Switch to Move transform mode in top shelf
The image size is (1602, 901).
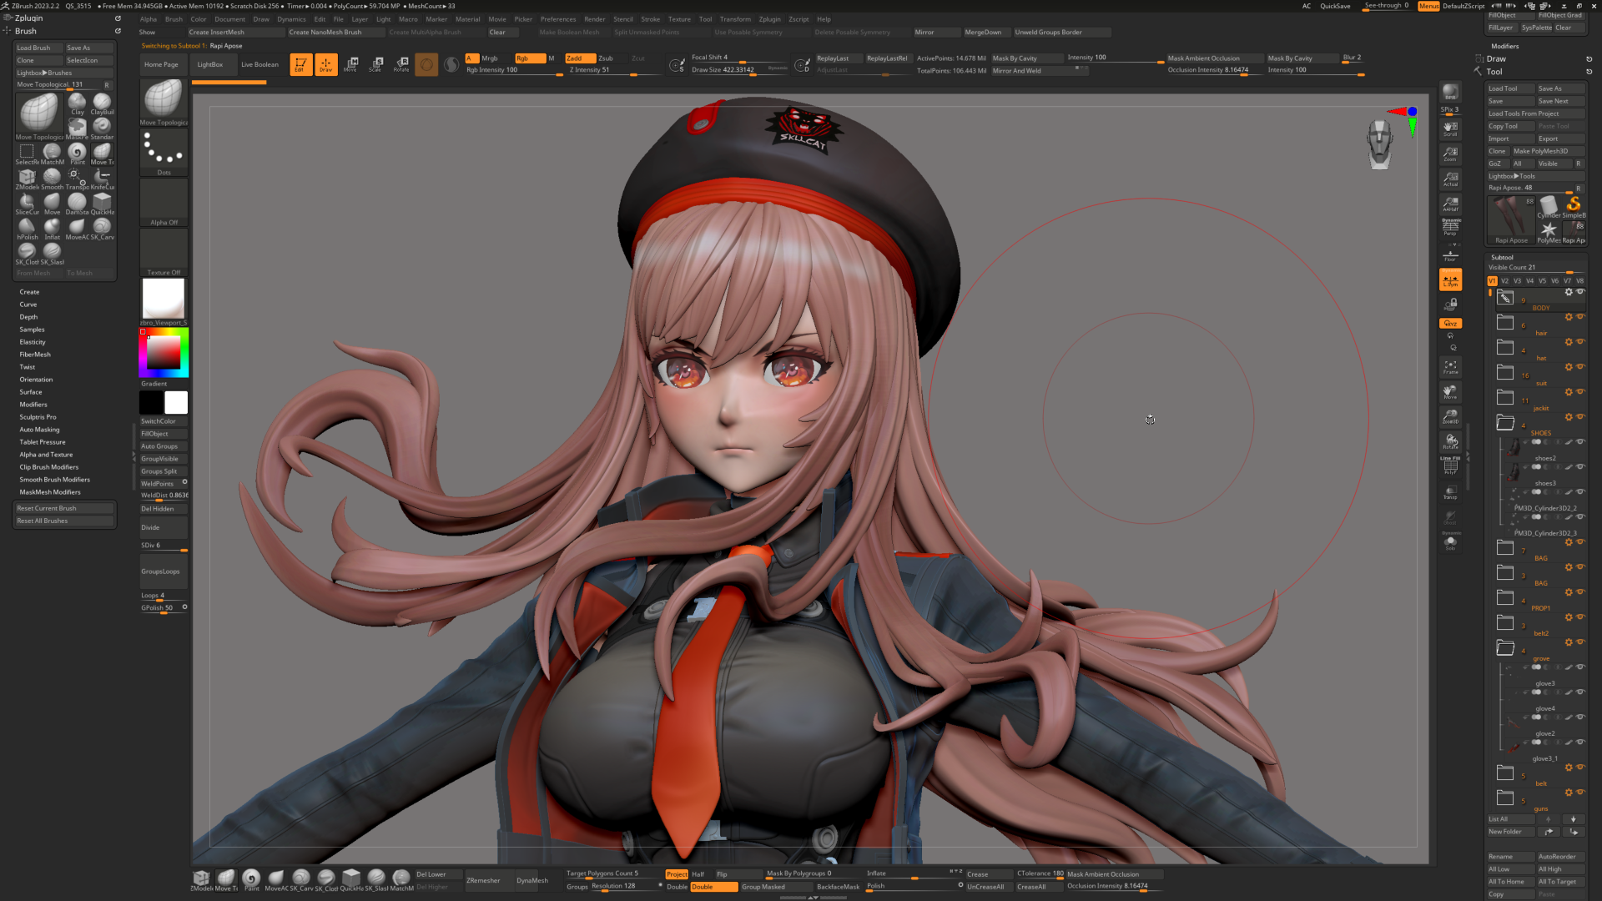[x=351, y=64]
